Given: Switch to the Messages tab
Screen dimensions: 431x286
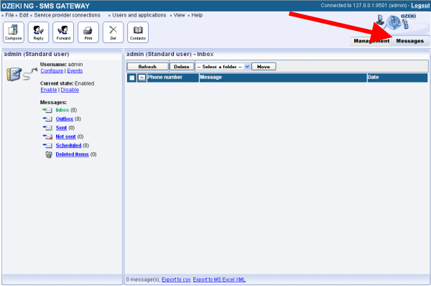Looking at the screenshot, I should [x=410, y=41].
